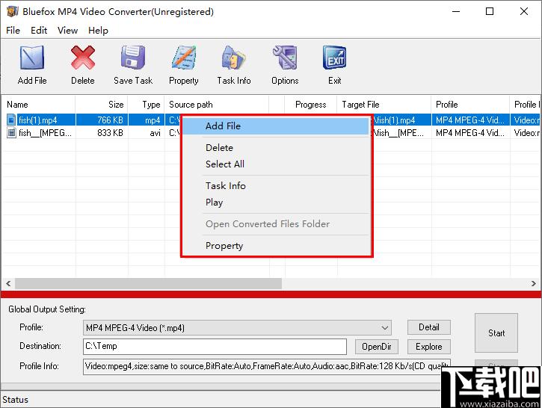The height and width of the screenshot is (408, 542).
Task: Sort by the Type column header
Action: click(147, 105)
